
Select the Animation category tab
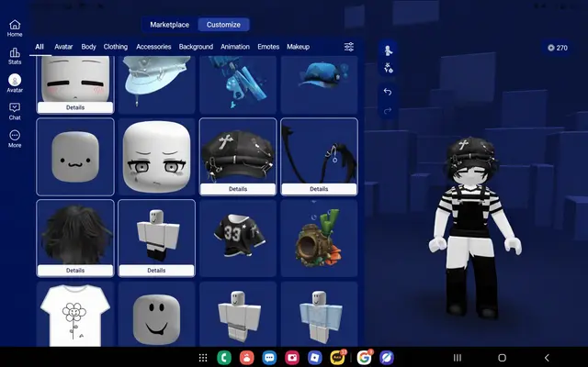[x=235, y=47]
